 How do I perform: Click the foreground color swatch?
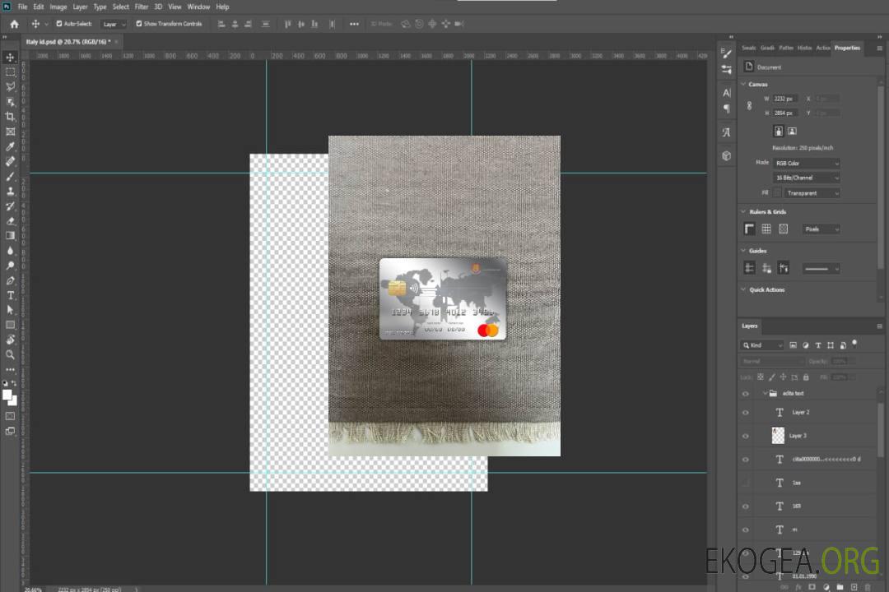7,395
